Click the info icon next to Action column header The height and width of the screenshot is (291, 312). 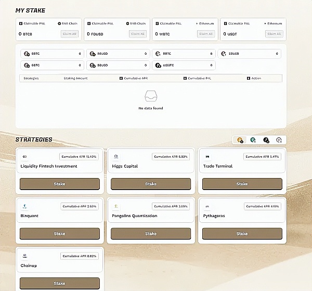249,78
